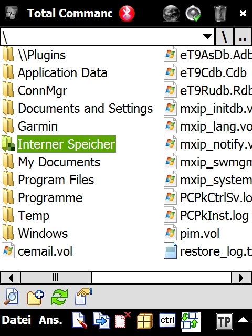The image size is (252, 336).
Task: Click the copy files arrow icon
Action: pyautogui.click(x=101, y=320)
